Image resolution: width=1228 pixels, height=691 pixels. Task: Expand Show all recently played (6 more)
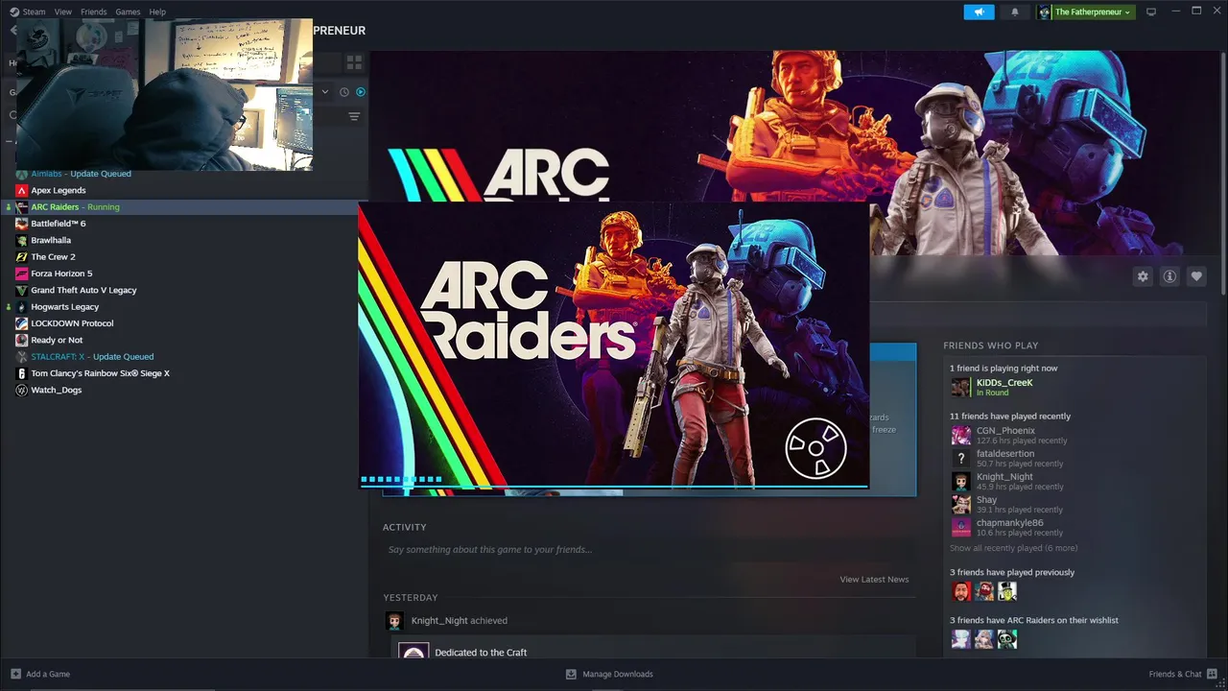[x=1013, y=548]
